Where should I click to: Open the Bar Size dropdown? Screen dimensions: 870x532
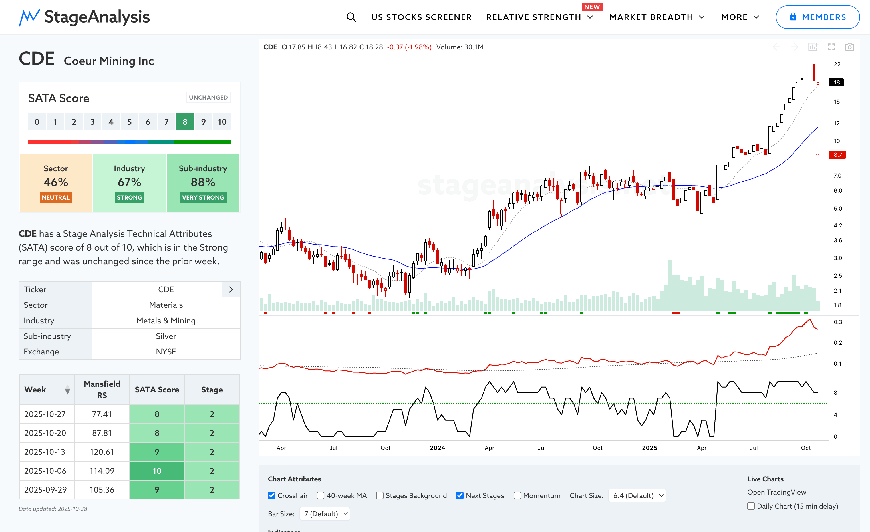325,514
